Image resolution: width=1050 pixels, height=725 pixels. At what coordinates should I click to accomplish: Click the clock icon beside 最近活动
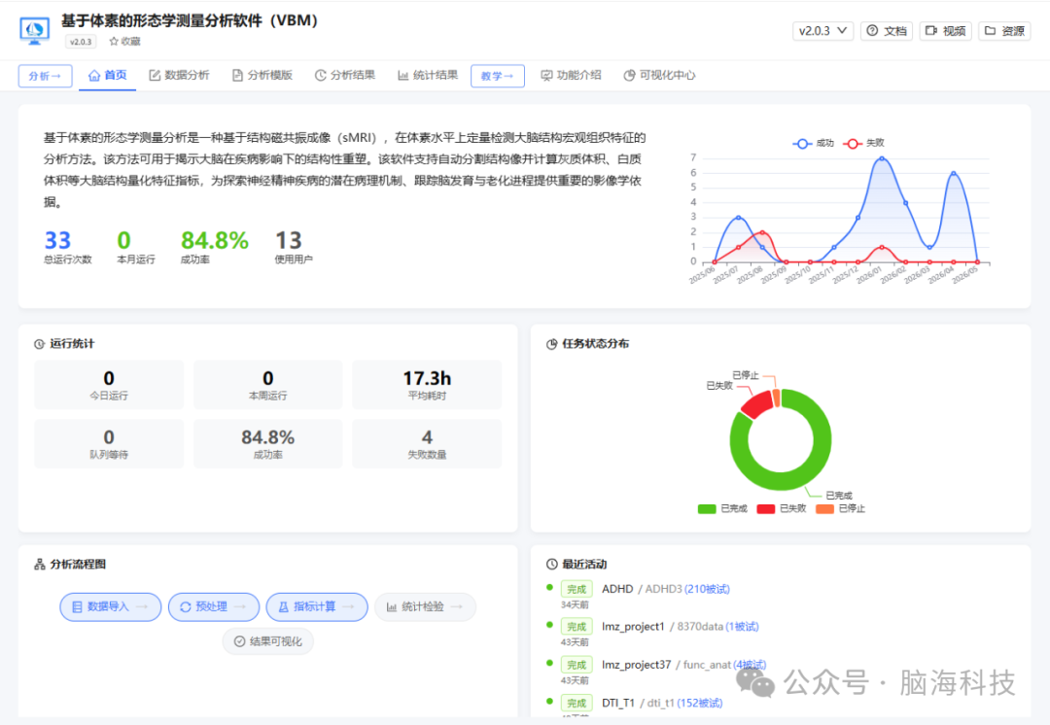[552, 565]
